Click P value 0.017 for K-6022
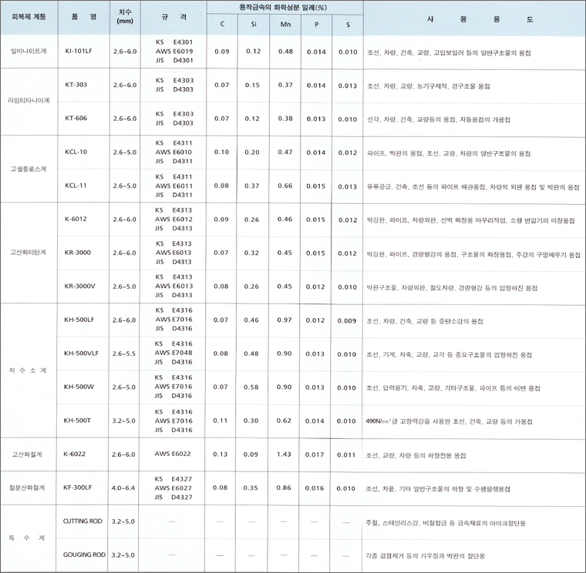The height and width of the screenshot is (573, 586). 315,454
